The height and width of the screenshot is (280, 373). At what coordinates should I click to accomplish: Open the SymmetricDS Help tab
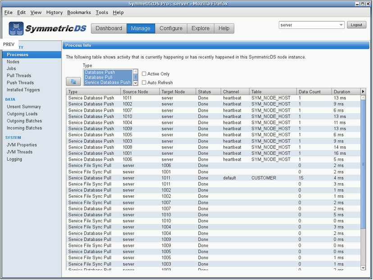coord(224,28)
